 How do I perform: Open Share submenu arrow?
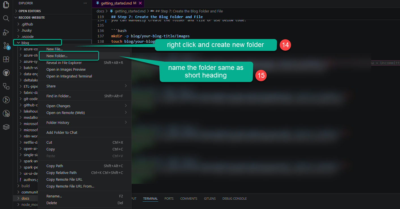pos(126,86)
